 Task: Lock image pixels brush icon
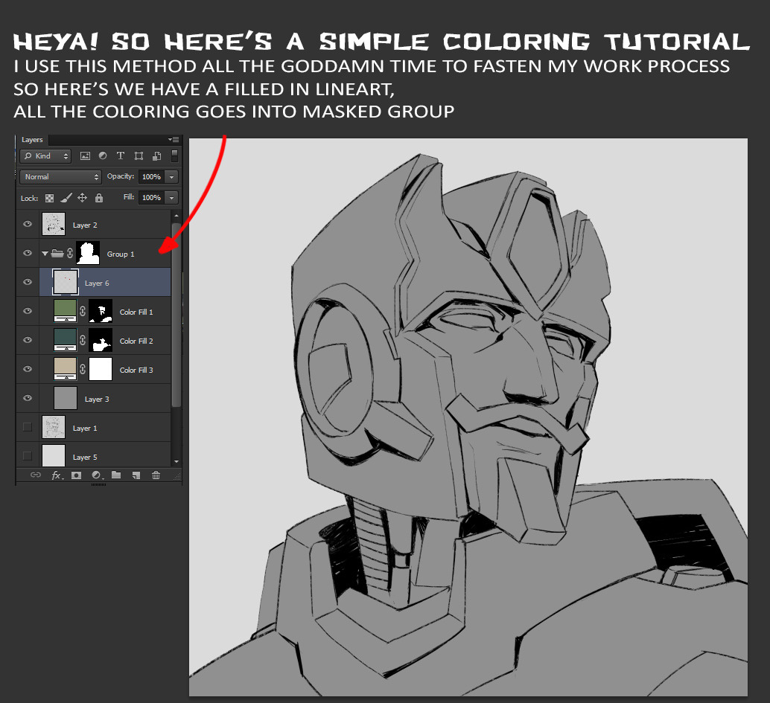66,198
